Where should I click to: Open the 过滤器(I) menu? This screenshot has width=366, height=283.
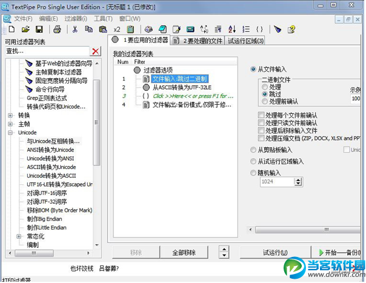point(76,19)
